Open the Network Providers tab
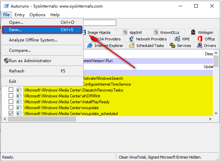The width and height of the screenshot is (221, 162). pos(147,39)
